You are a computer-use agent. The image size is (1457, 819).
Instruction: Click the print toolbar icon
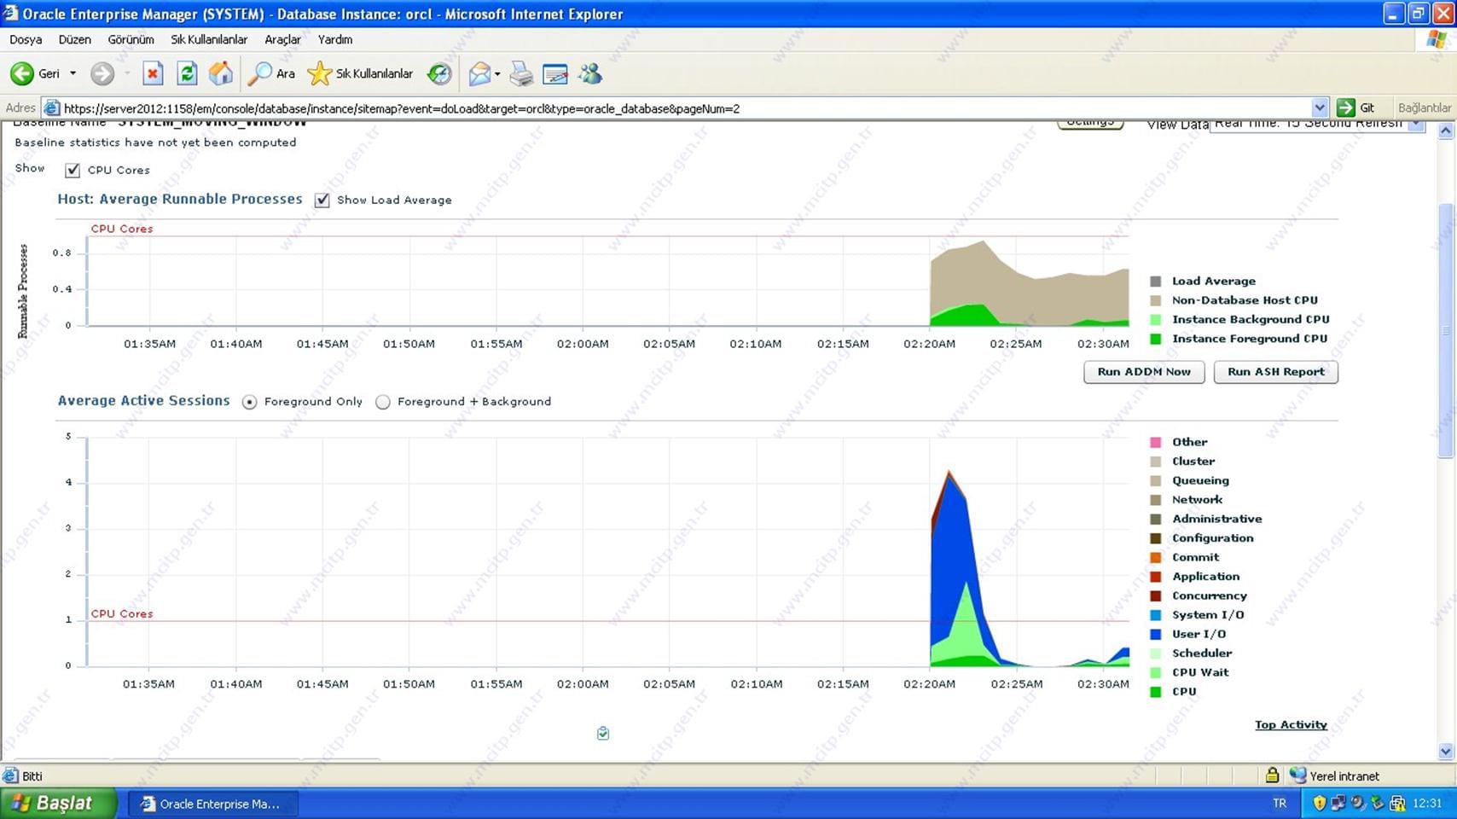click(521, 73)
